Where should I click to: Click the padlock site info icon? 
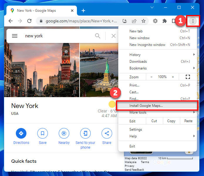(41, 21)
